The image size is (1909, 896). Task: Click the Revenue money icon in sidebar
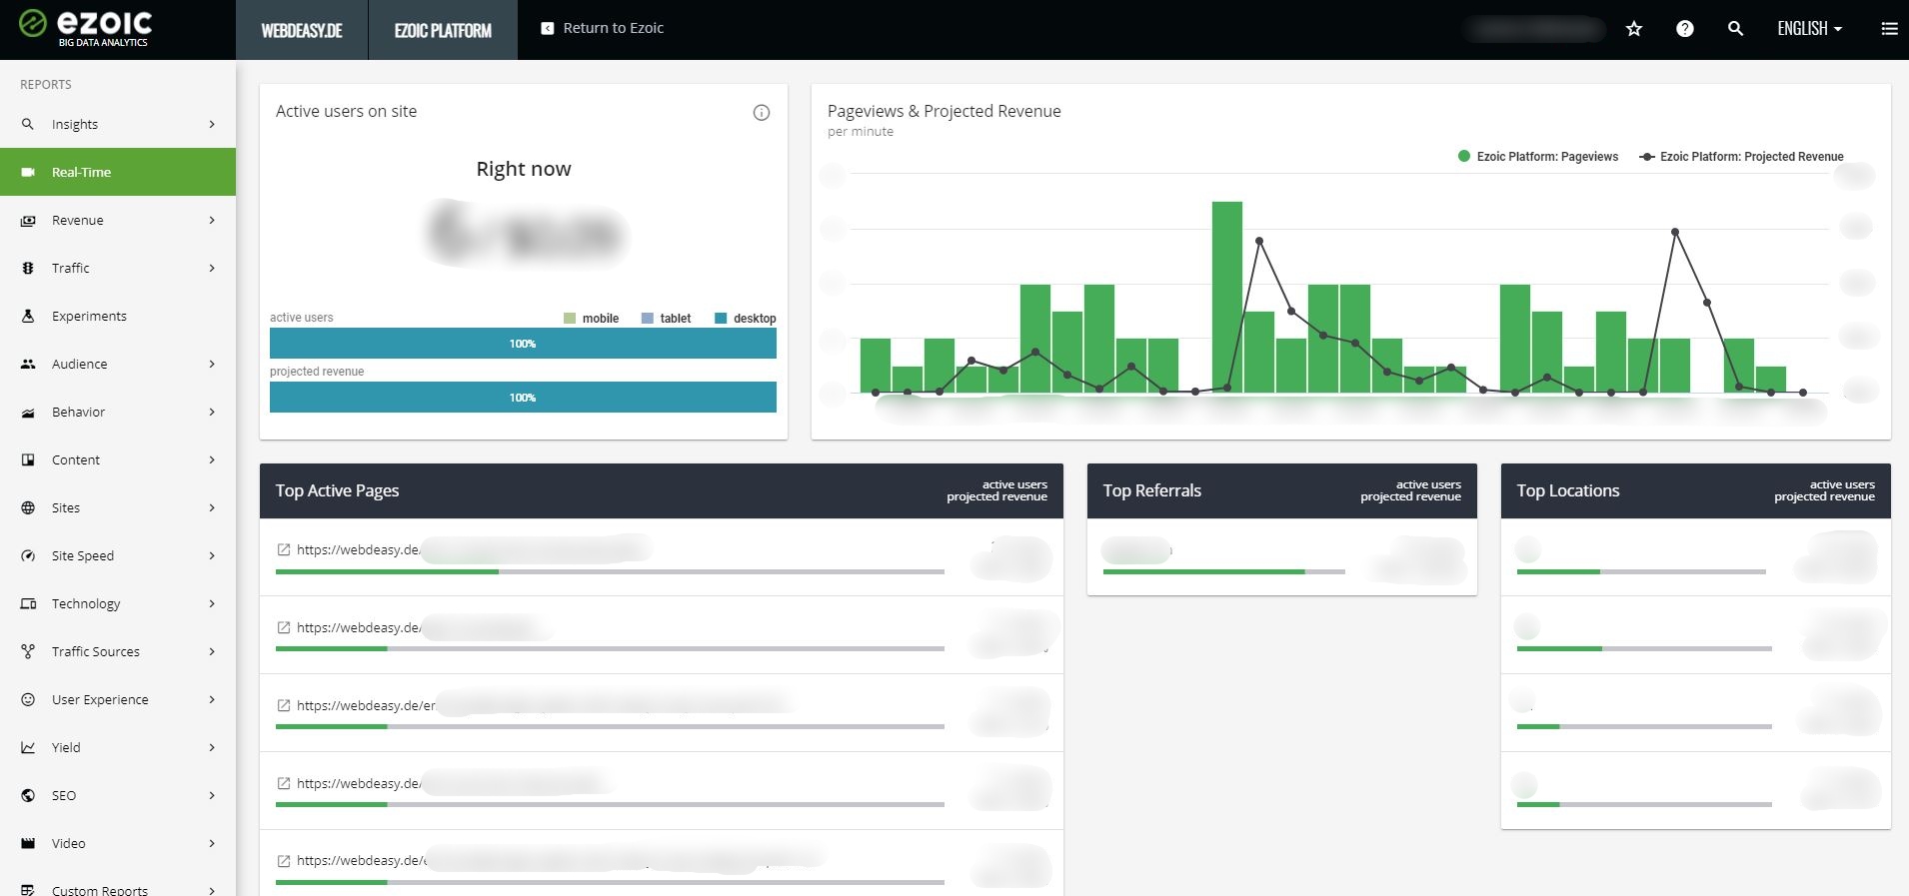coord(28,220)
